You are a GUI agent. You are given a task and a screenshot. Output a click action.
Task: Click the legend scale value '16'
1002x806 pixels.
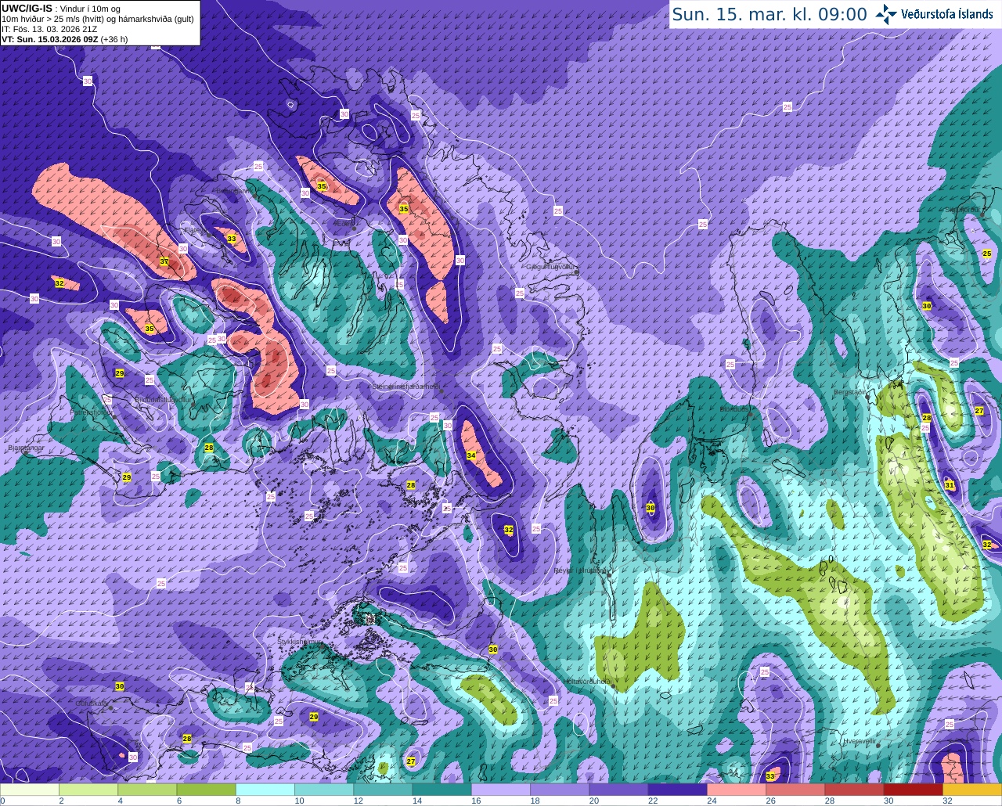pyautogui.click(x=475, y=801)
